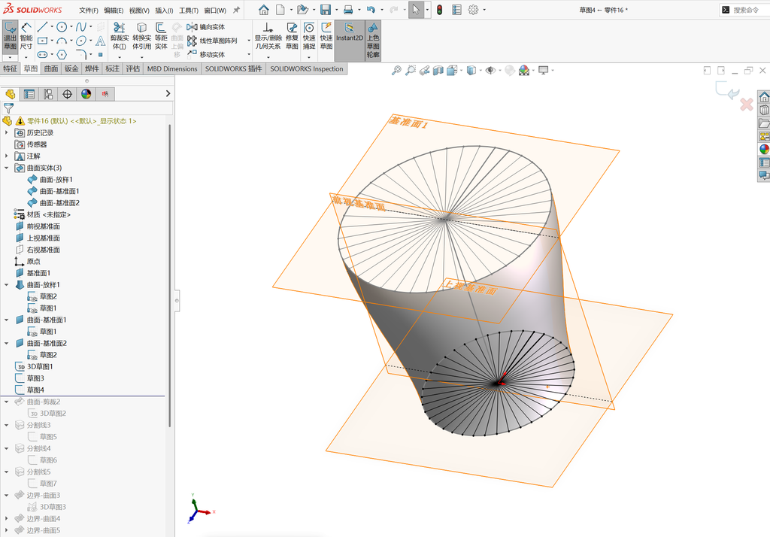Expand the 历史记录 History node

pos(6,132)
